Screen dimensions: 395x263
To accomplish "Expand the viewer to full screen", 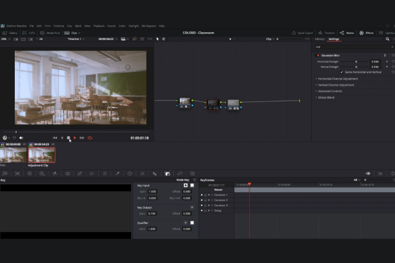I will (x=142, y=39).
